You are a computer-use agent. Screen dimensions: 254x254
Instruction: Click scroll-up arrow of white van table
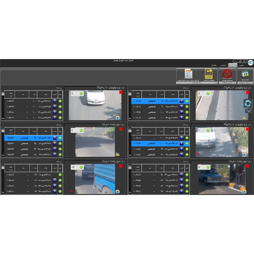130,129
